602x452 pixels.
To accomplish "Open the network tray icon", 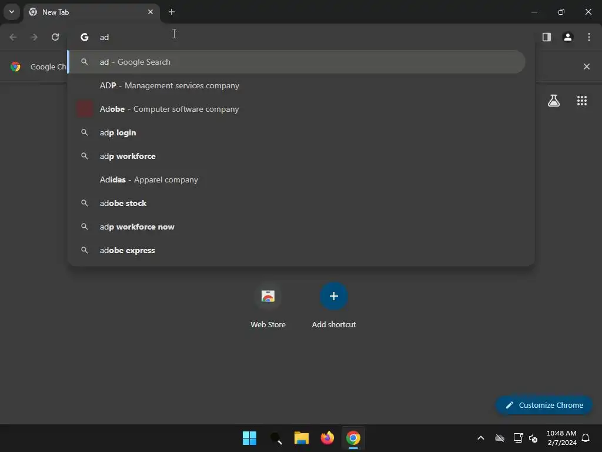I will pyautogui.click(x=519, y=438).
